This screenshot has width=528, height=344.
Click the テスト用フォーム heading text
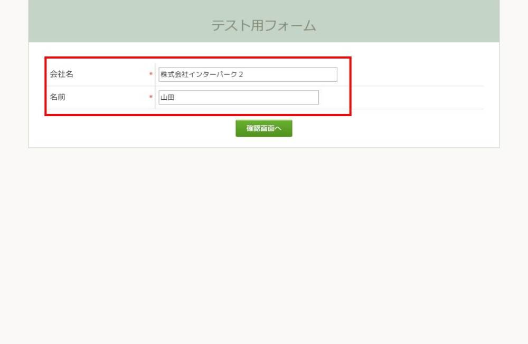click(x=263, y=25)
